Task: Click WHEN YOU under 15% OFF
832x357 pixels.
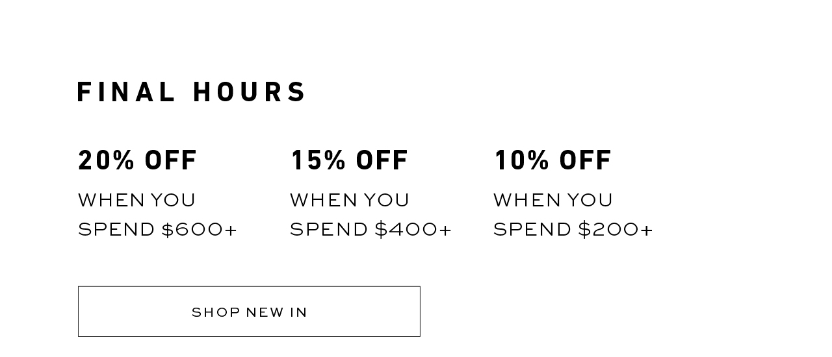Action: click(x=350, y=200)
